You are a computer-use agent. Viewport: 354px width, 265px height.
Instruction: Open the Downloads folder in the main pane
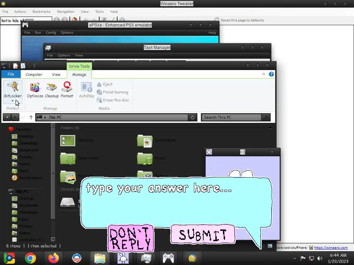pyautogui.click(x=80, y=158)
